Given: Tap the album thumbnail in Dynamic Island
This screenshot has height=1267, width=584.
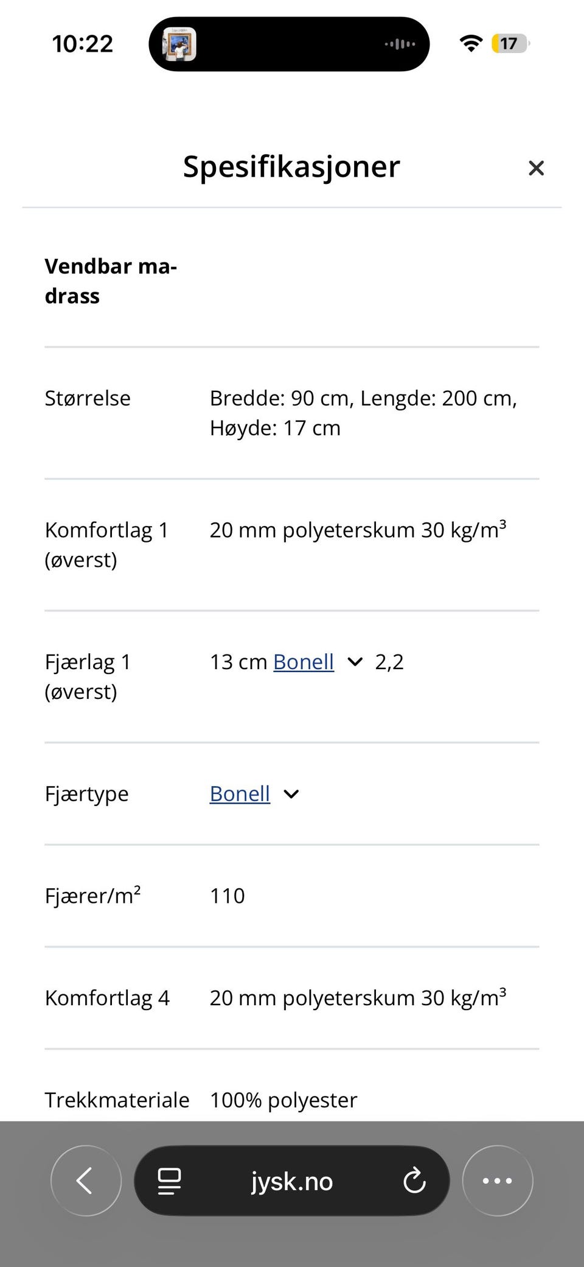Looking at the screenshot, I should (179, 44).
